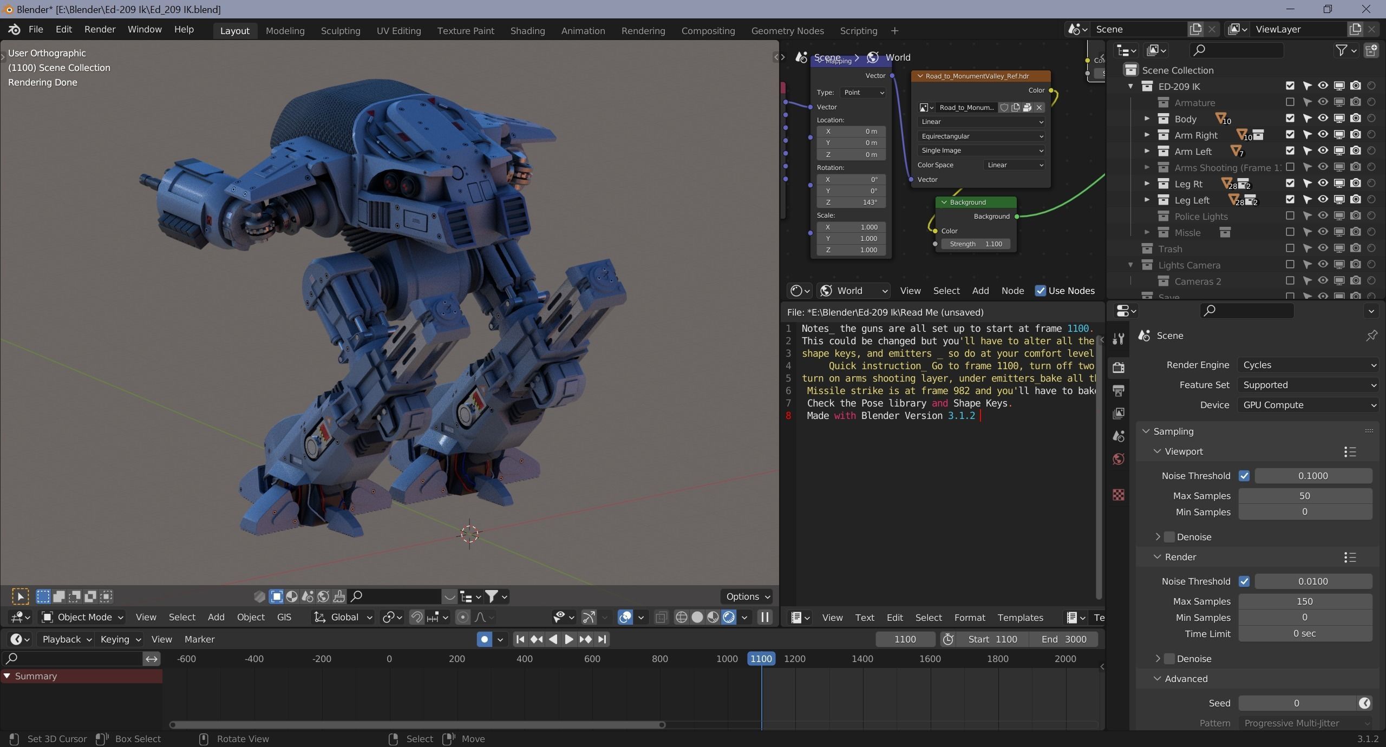Open the node editor Add menu
The image size is (1386, 747).
(980, 291)
